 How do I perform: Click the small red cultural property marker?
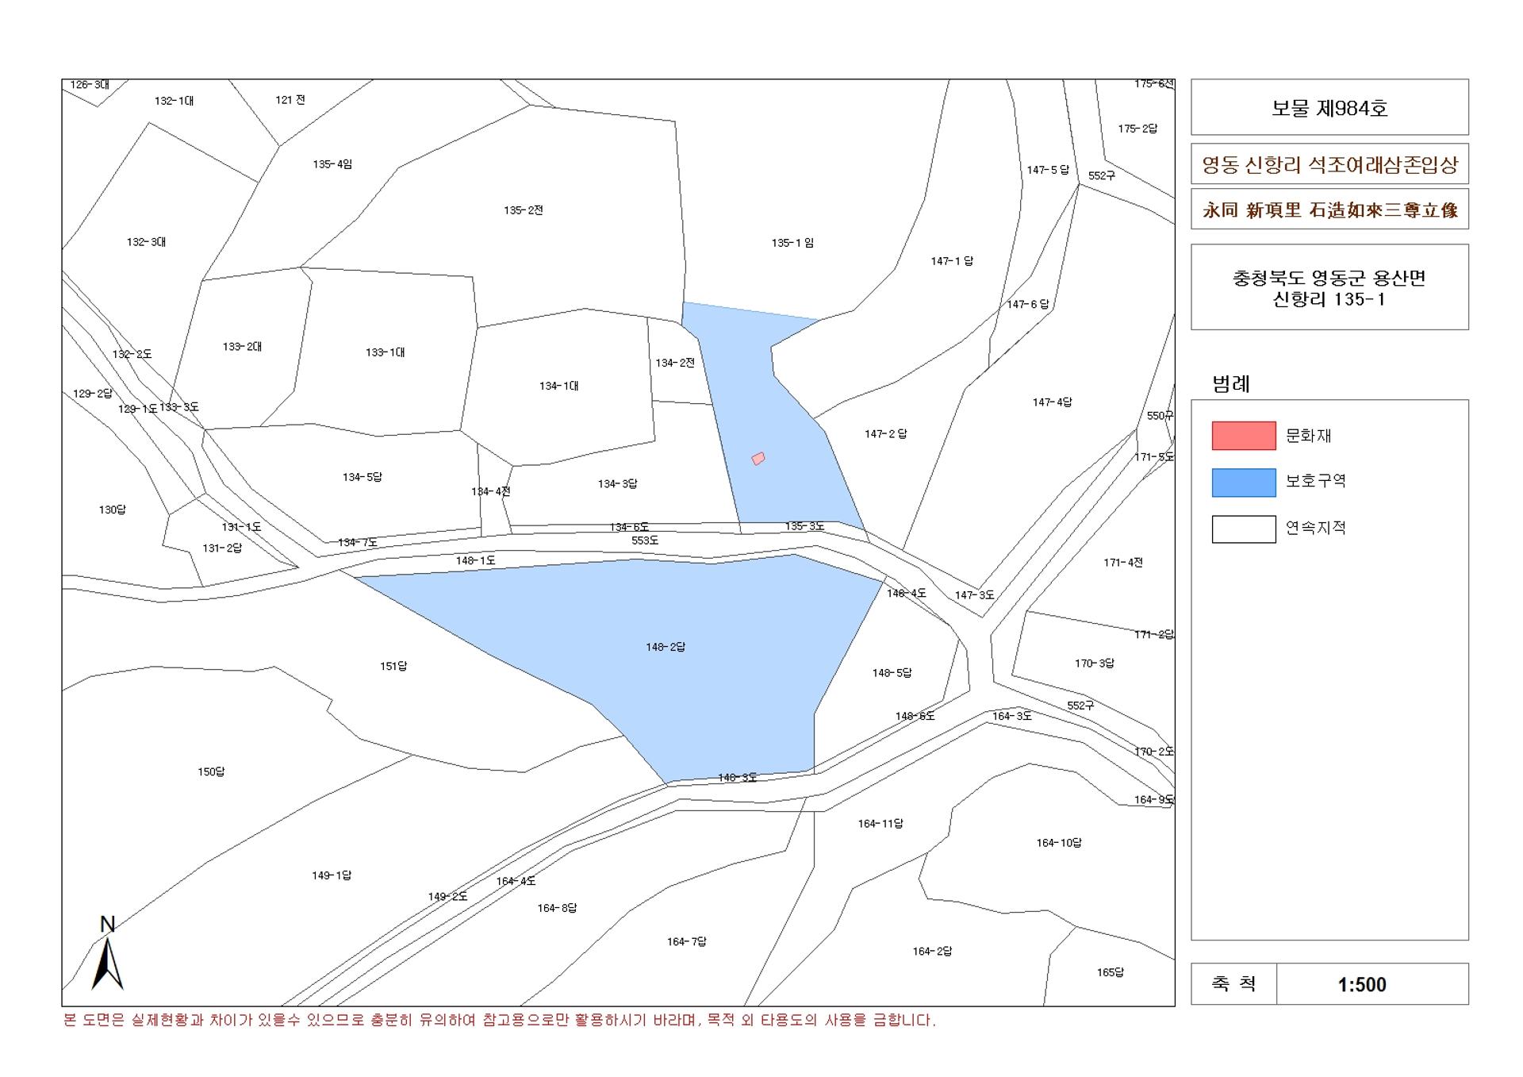pyautogui.click(x=758, y=458)
